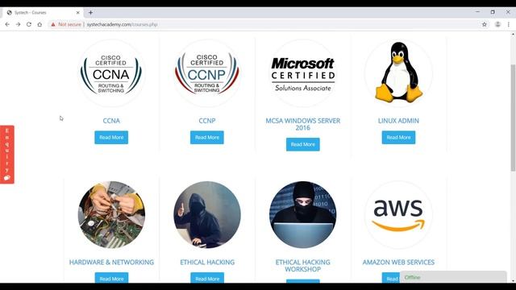The width and height of the screenshot is (516, 290).
Task: Open the CCNP course title link
Action: [x=207, y=121]
